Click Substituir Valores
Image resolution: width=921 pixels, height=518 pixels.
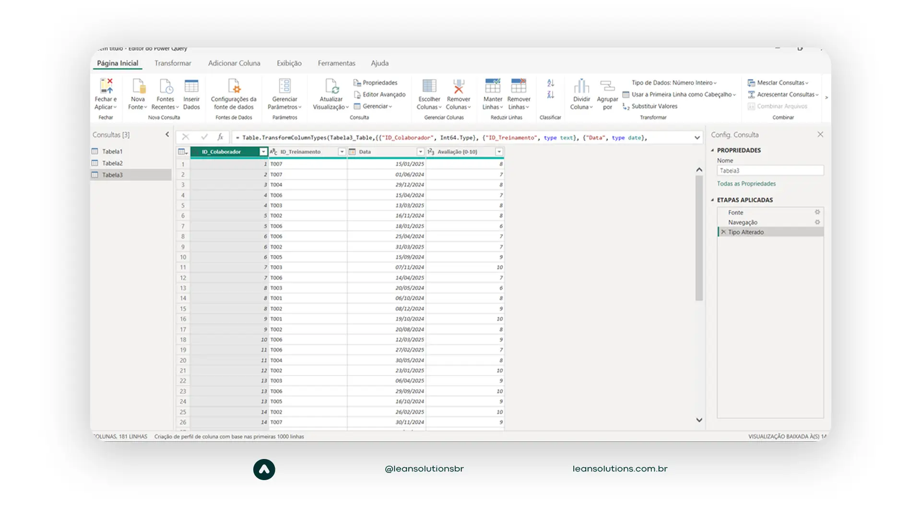(x=650, y=106)
